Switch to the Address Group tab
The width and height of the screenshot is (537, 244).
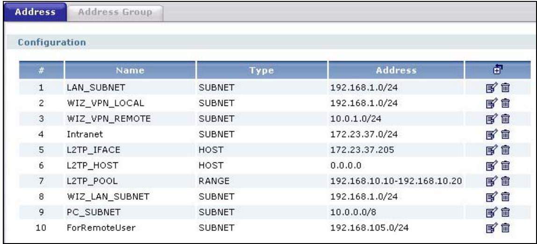click(x=115, y=13)
